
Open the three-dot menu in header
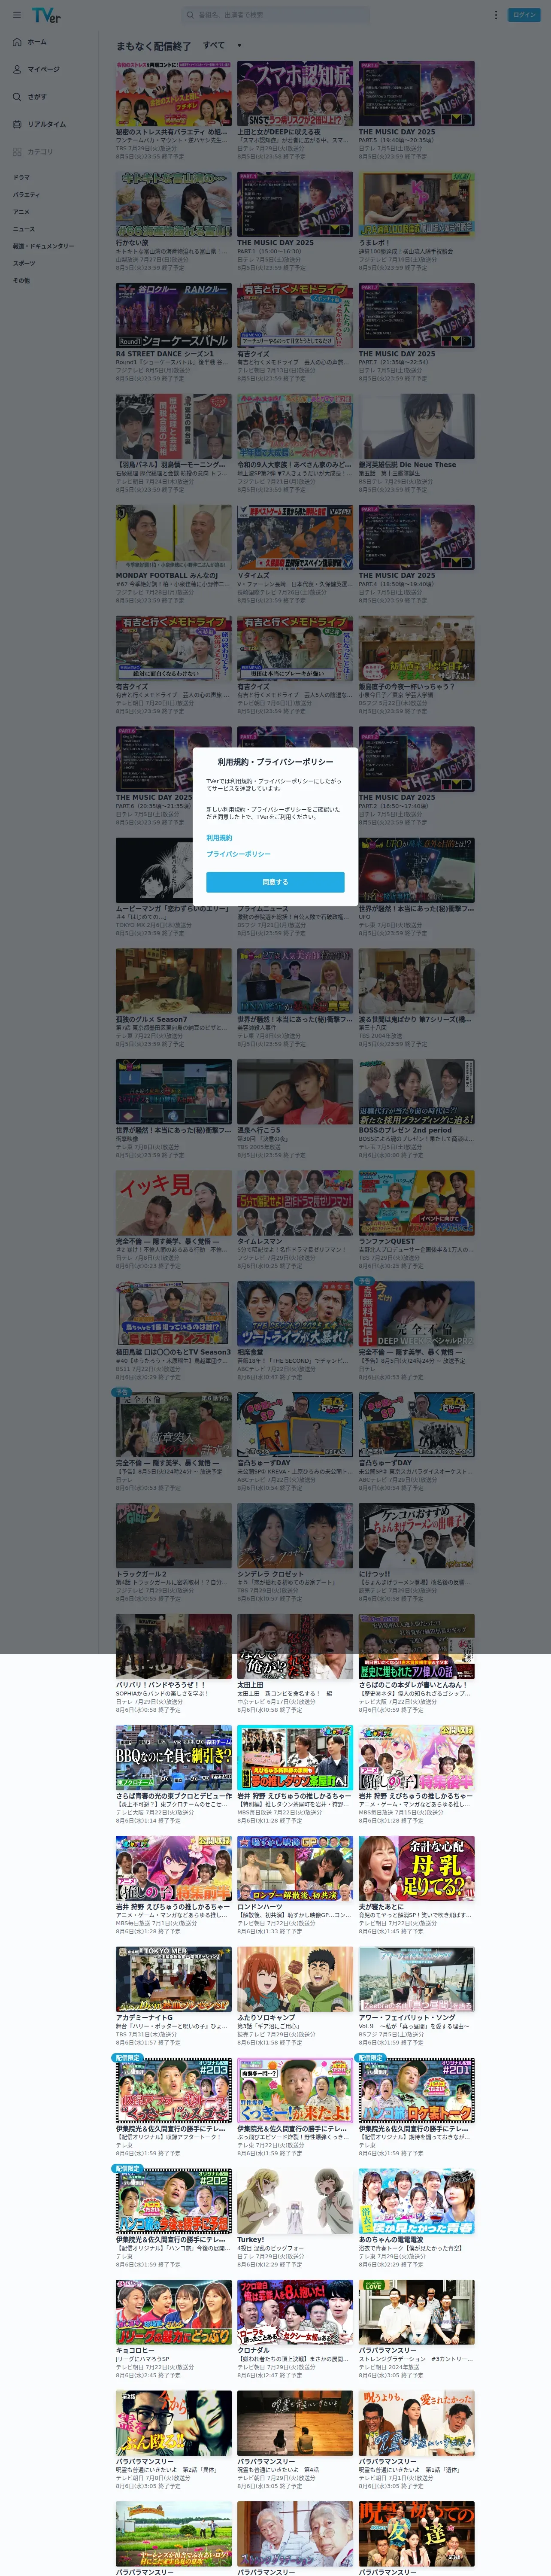495,15
